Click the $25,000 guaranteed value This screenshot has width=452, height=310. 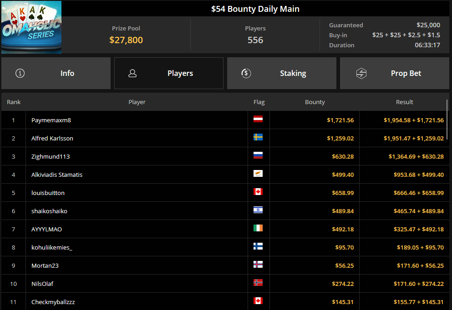click(x=428, y=25)
